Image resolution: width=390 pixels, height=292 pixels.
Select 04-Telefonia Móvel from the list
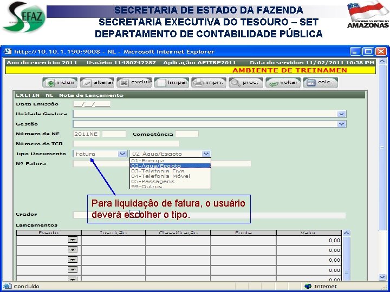tap(171, 176)
